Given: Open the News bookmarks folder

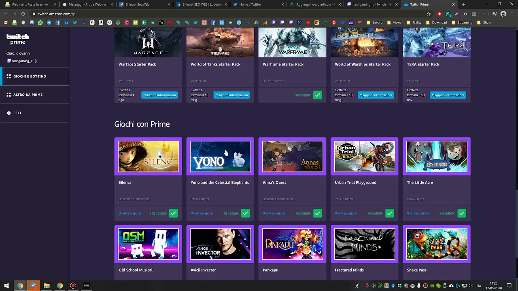Looking at the screenshot, I should (395, 23).
